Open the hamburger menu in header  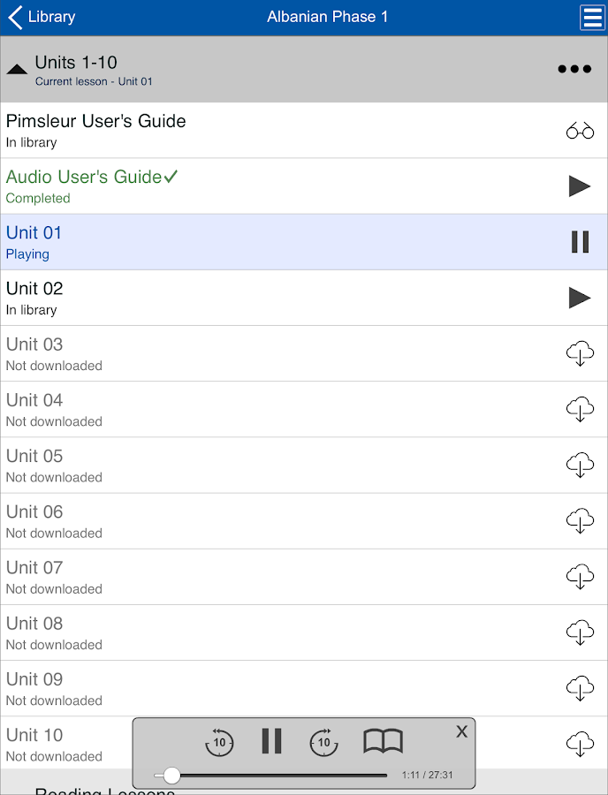591,18
